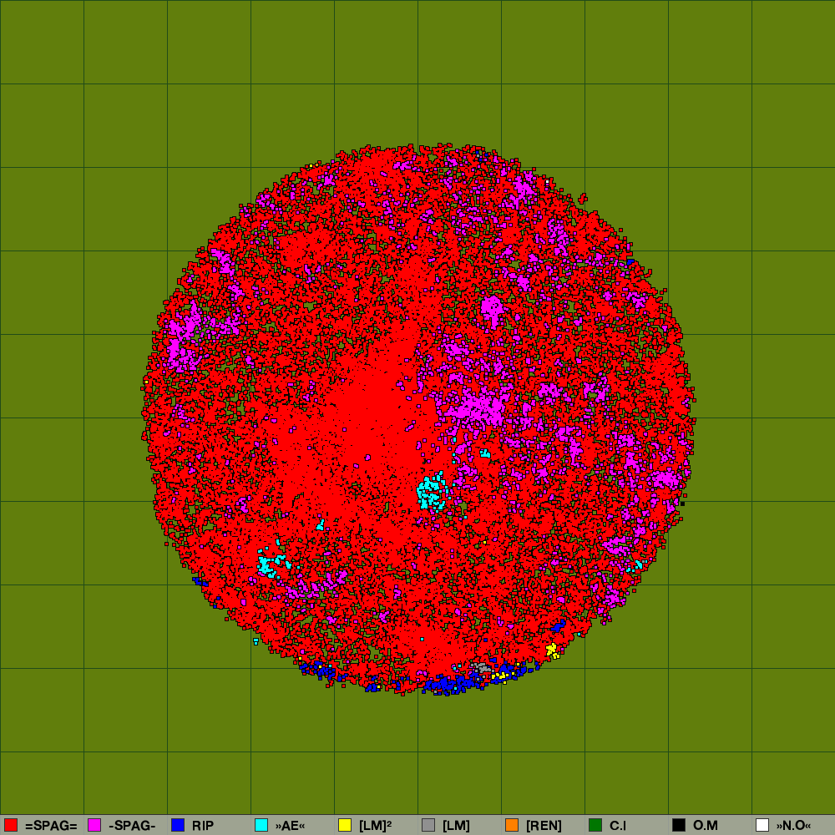Select the »AE« legend label

click(291, 826)
